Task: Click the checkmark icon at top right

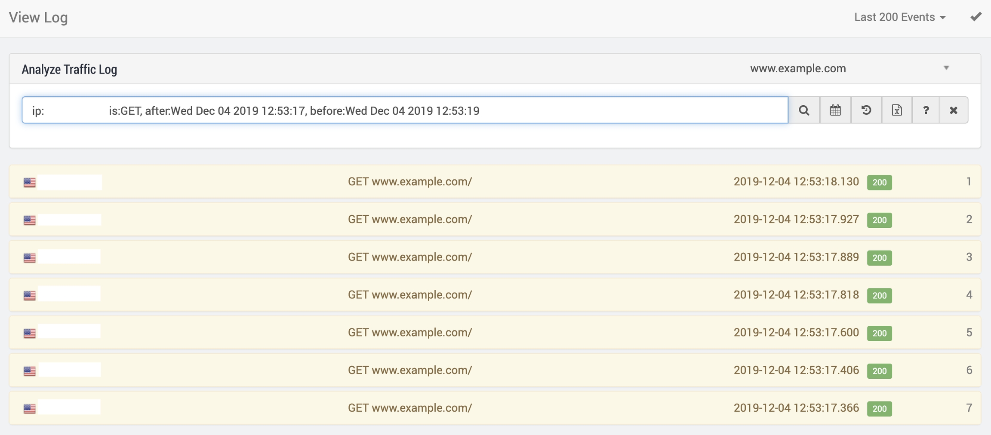Action: coord(976,17)
